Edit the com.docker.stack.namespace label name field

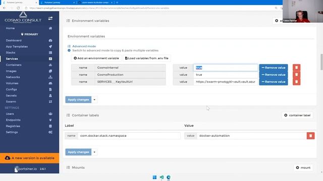pyautogui.click(x=129, y=136)
